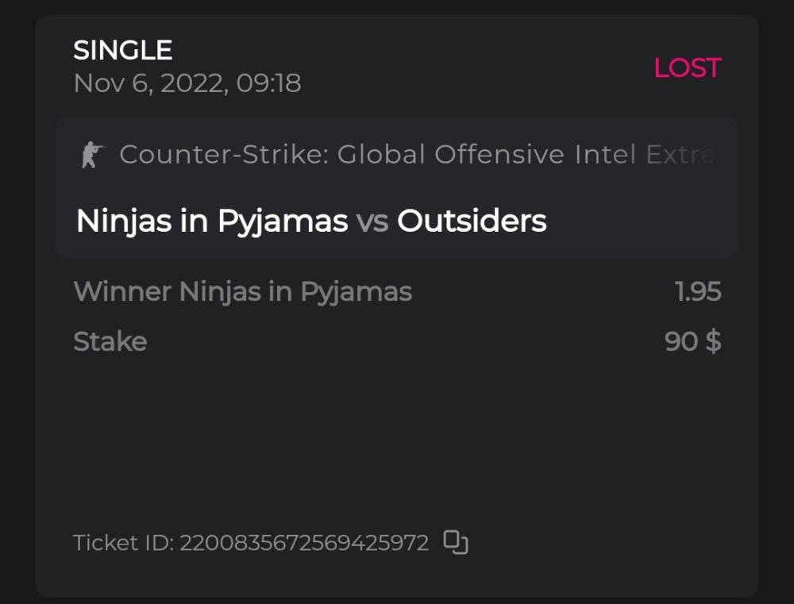Tap the 'vs' separator between teams
The width and height of the screenshot is (794, 604).
(372, 221)
